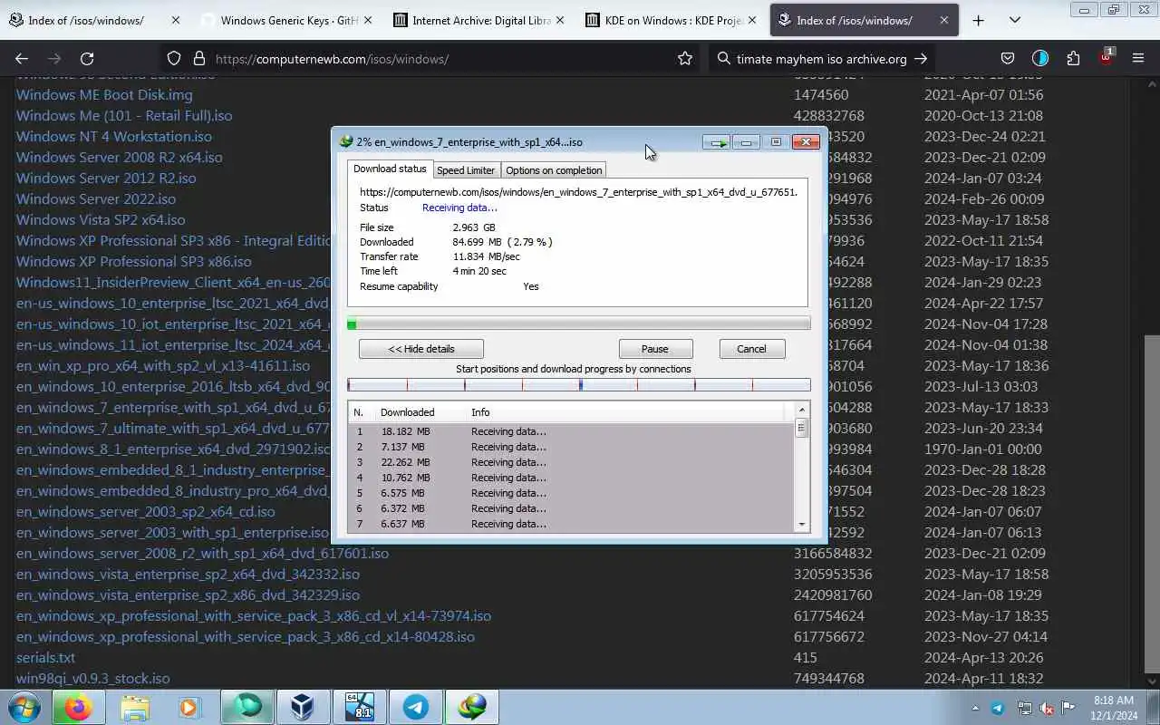1160x725 pixels.
Task: Open a new browser tab with plus
Action: coord(978,20)
